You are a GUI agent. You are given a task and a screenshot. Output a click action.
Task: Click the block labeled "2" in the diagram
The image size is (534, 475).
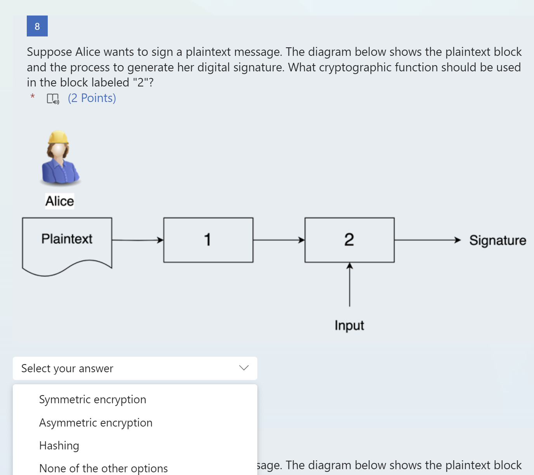[x=349, y=240]
